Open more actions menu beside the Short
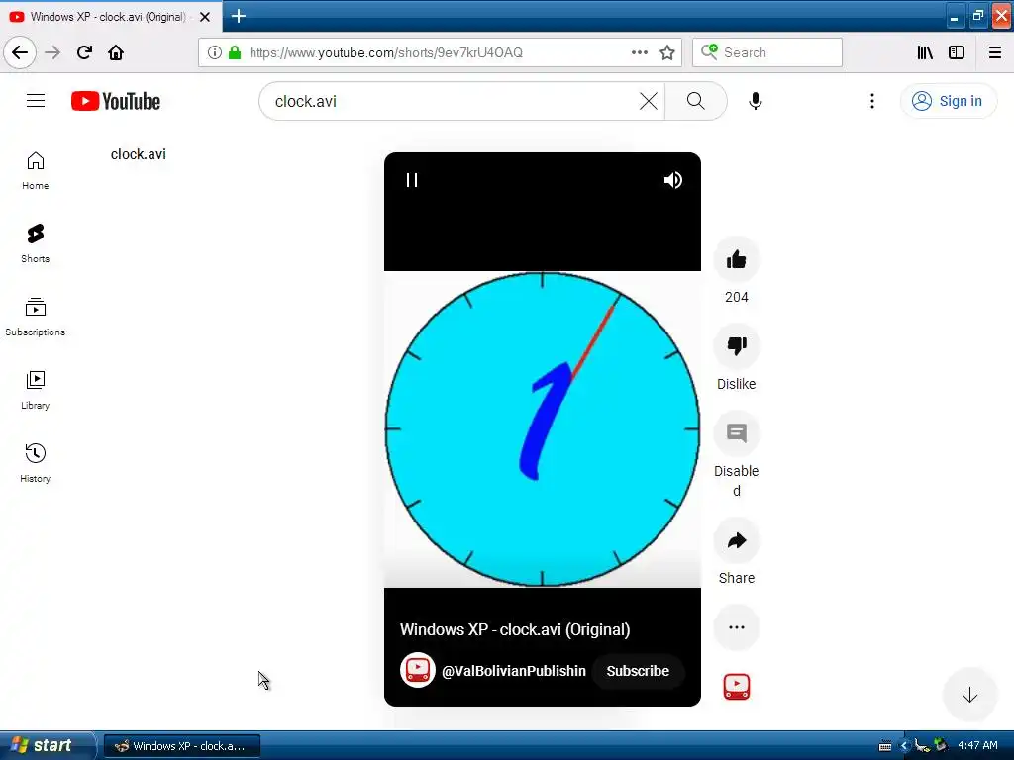This screenshot has width=1014, height=760. [736, 627]
